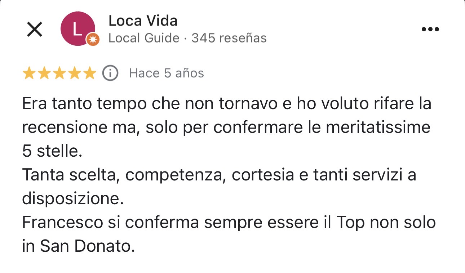The image size is (465, 273).
Task: Click the 'Local Guide' label
Action: click(x=144, y=38)
